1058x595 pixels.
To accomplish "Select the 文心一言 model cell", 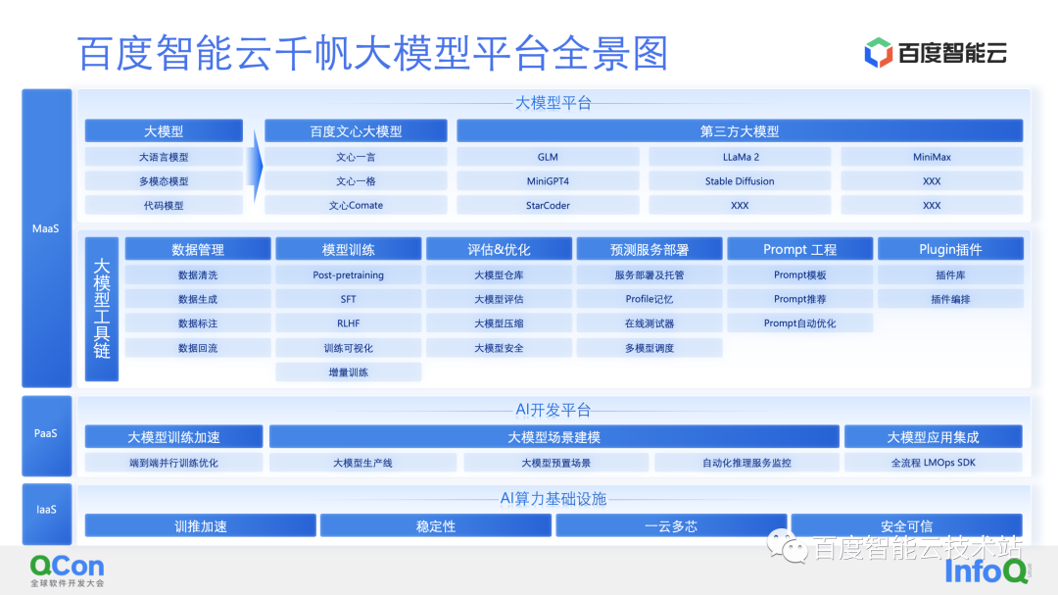I will (356, 157).
